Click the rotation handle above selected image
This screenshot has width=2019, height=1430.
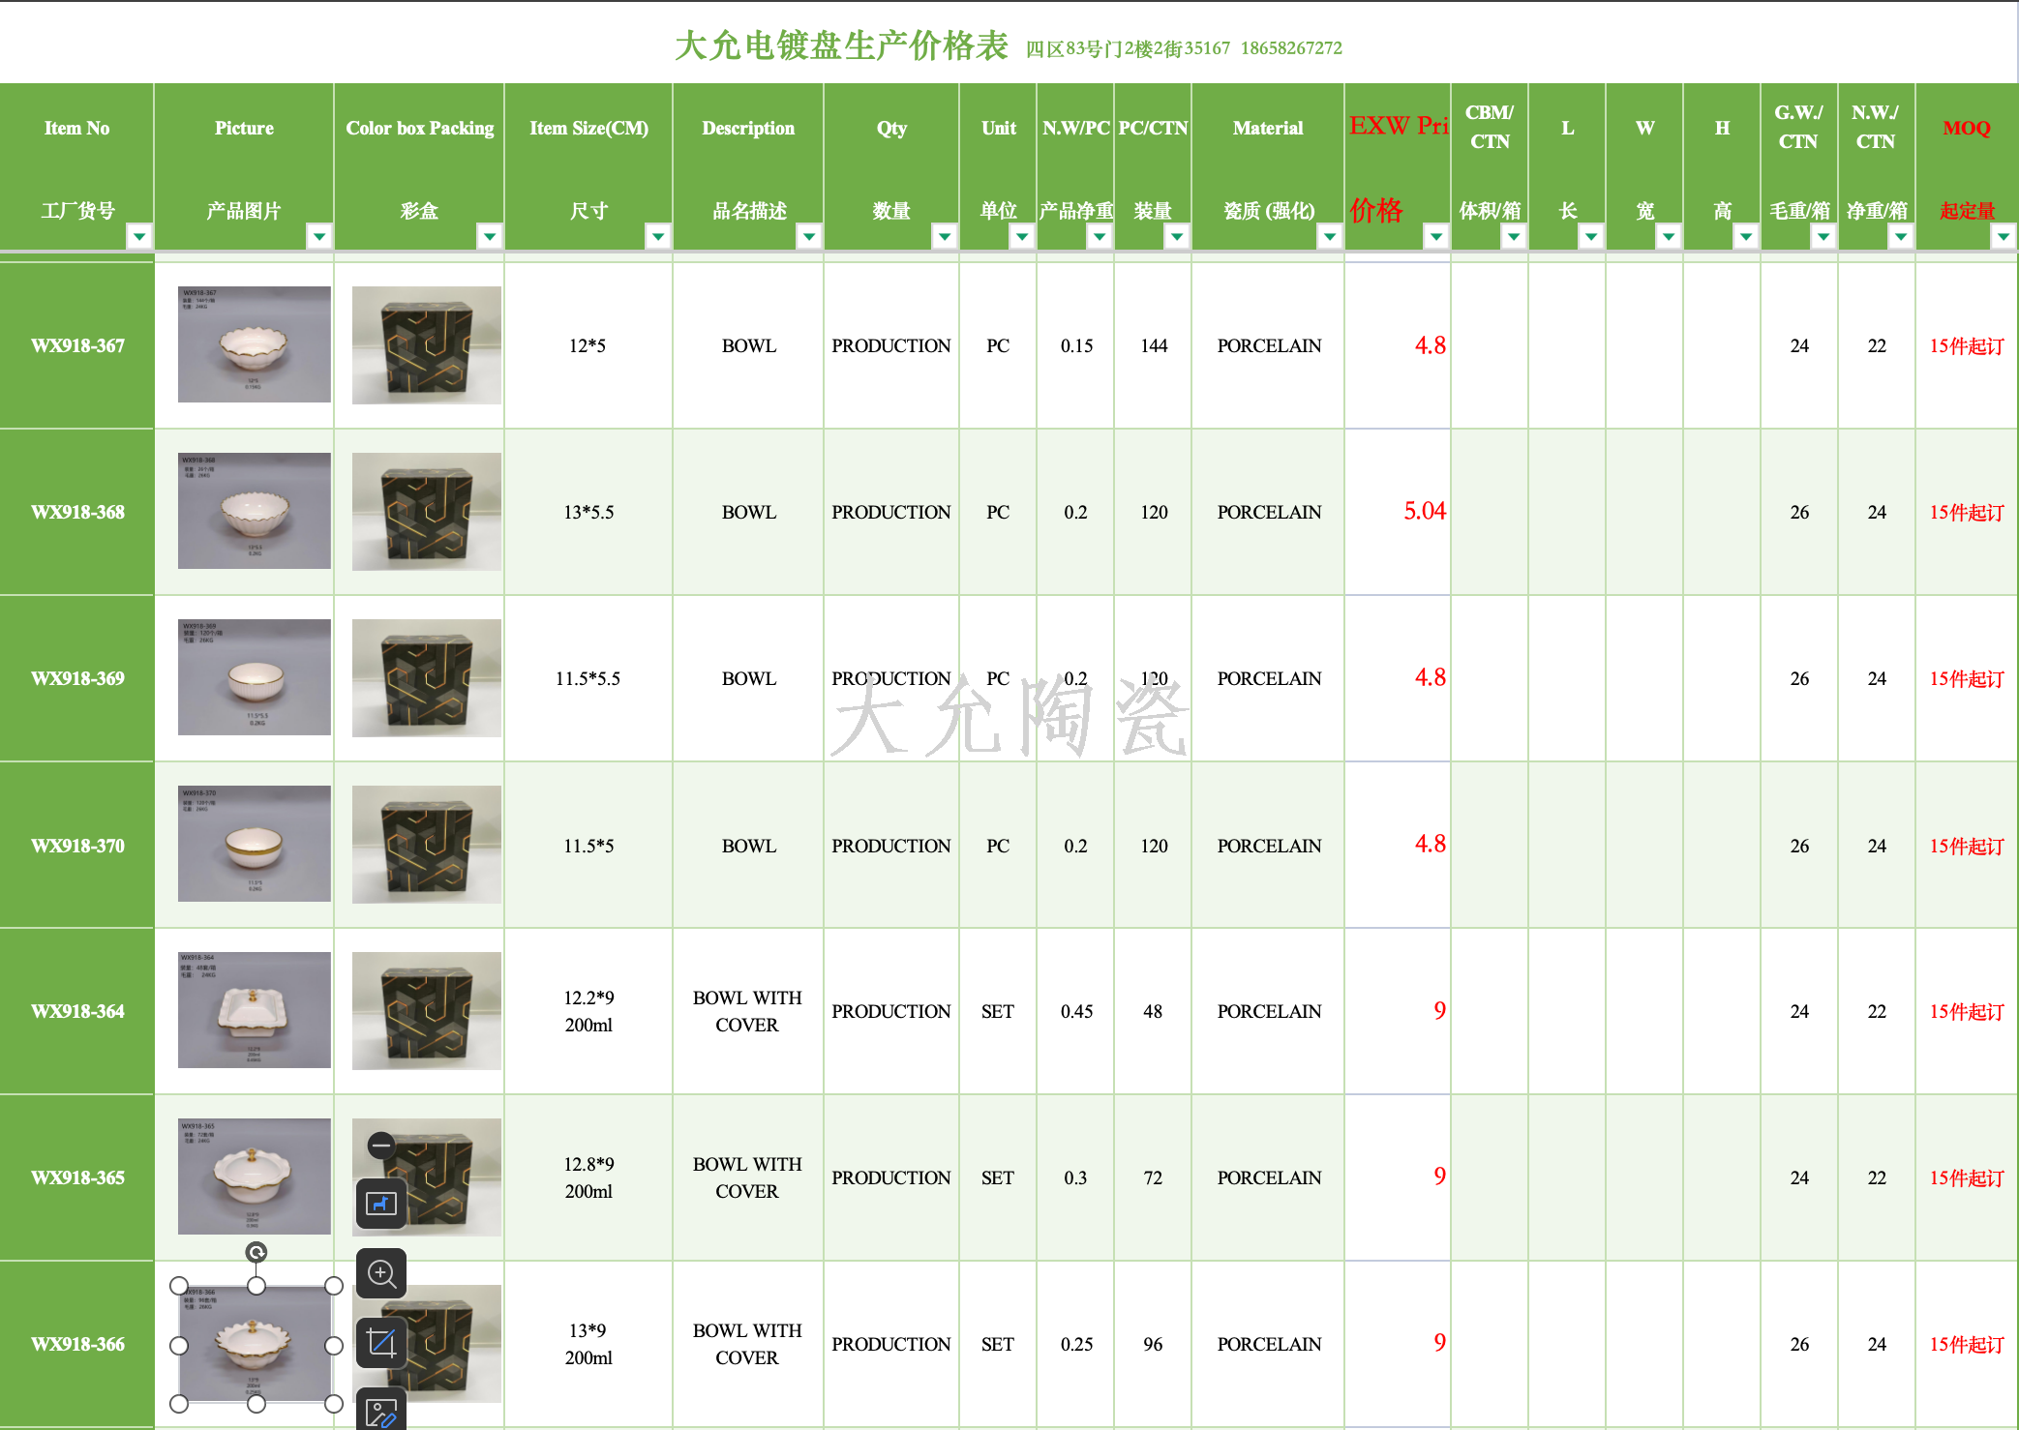tap(256, 1253)
